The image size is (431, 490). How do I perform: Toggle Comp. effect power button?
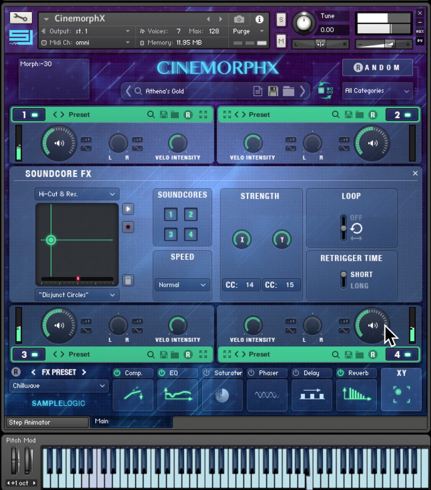pyautogui.click(x=117, y=373)
